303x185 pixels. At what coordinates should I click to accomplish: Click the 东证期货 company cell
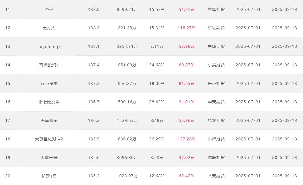216,28
